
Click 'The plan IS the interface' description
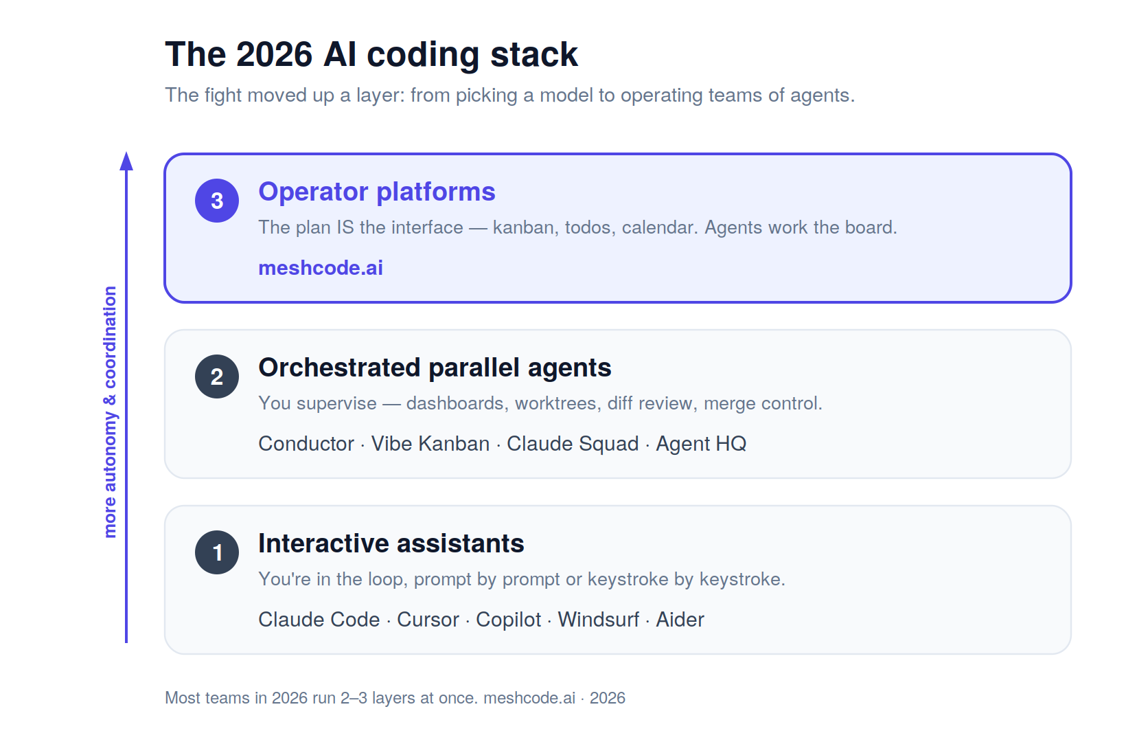click(x=578, y=227)
